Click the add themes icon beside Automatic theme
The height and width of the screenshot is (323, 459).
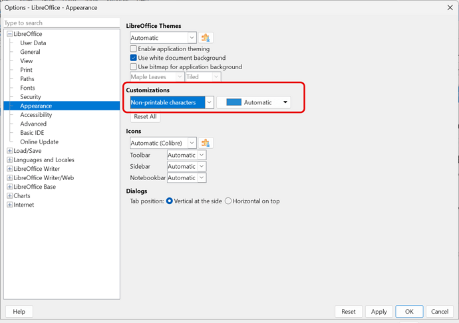pyautogui.click(x=206, y=38)
